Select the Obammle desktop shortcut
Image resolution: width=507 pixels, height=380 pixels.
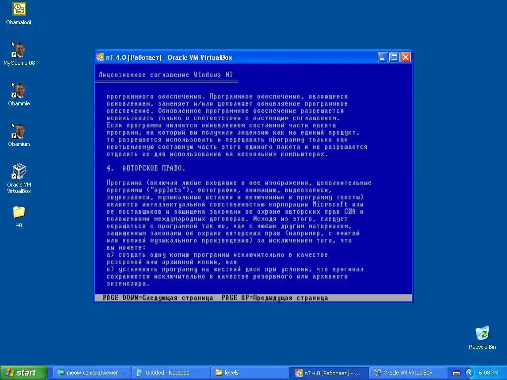tap(19, 95)
